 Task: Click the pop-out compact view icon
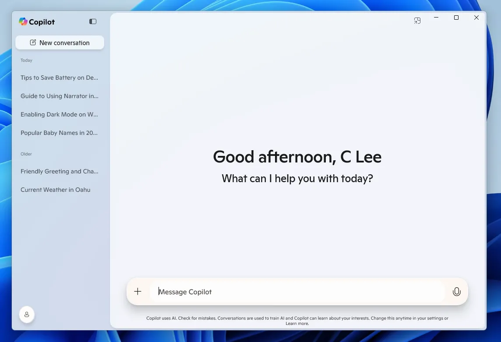417,20
